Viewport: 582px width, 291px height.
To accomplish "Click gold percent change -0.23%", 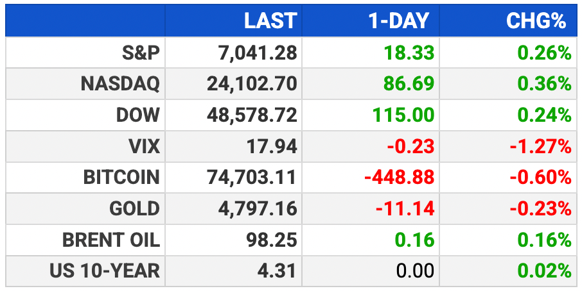I will pos(540,209).
